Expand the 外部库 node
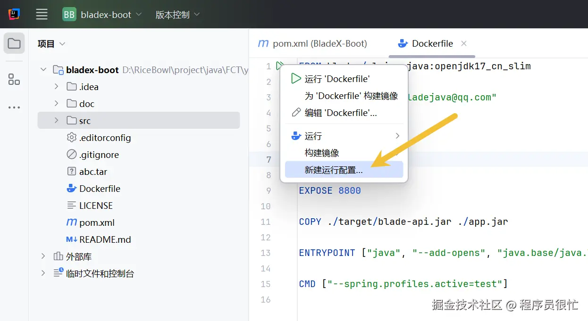The width and height of the screenshot is (588, 321). tap(43, 256)
